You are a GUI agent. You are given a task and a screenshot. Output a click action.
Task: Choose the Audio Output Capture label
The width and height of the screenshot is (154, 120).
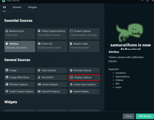point(21,91)
